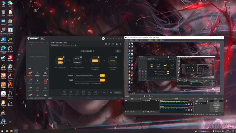
Task: Open the Steam desktop shortcut
Action: (x=3, y=58)
